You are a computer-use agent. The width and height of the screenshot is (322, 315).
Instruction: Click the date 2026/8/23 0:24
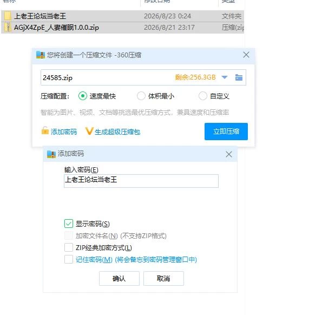click(167, 16)
